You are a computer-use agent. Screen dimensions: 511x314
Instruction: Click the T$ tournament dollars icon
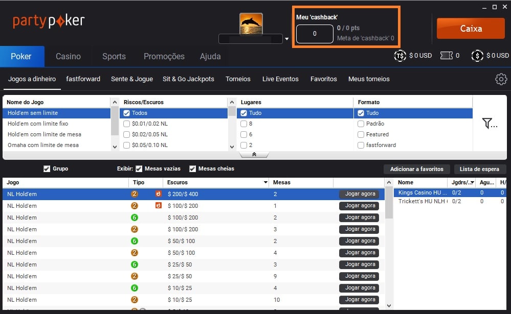click(x=400, y=56)
